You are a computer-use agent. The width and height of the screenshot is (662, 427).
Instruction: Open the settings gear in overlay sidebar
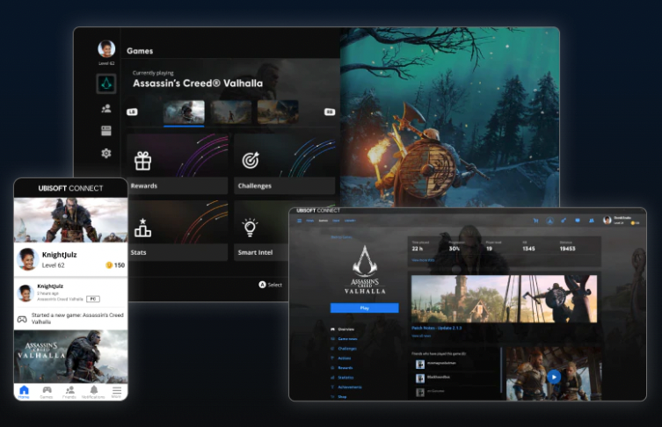[x=106, y=153]
